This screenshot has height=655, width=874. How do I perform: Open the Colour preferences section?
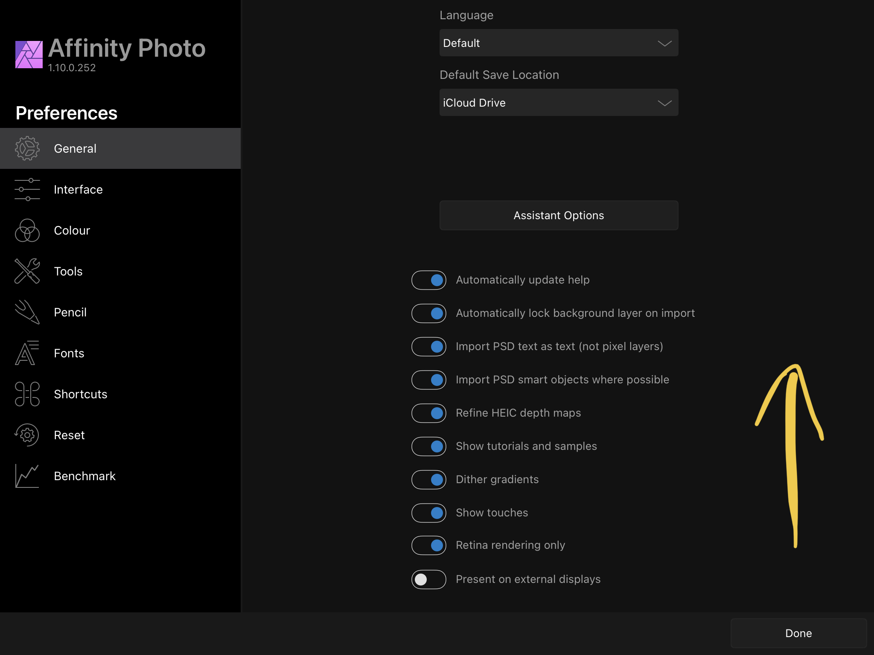click(120, 230)
